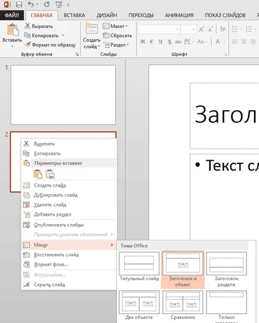Click the Increase Font Size icon
This screenshot has height=323, width=259.
(x=201, y=29)
